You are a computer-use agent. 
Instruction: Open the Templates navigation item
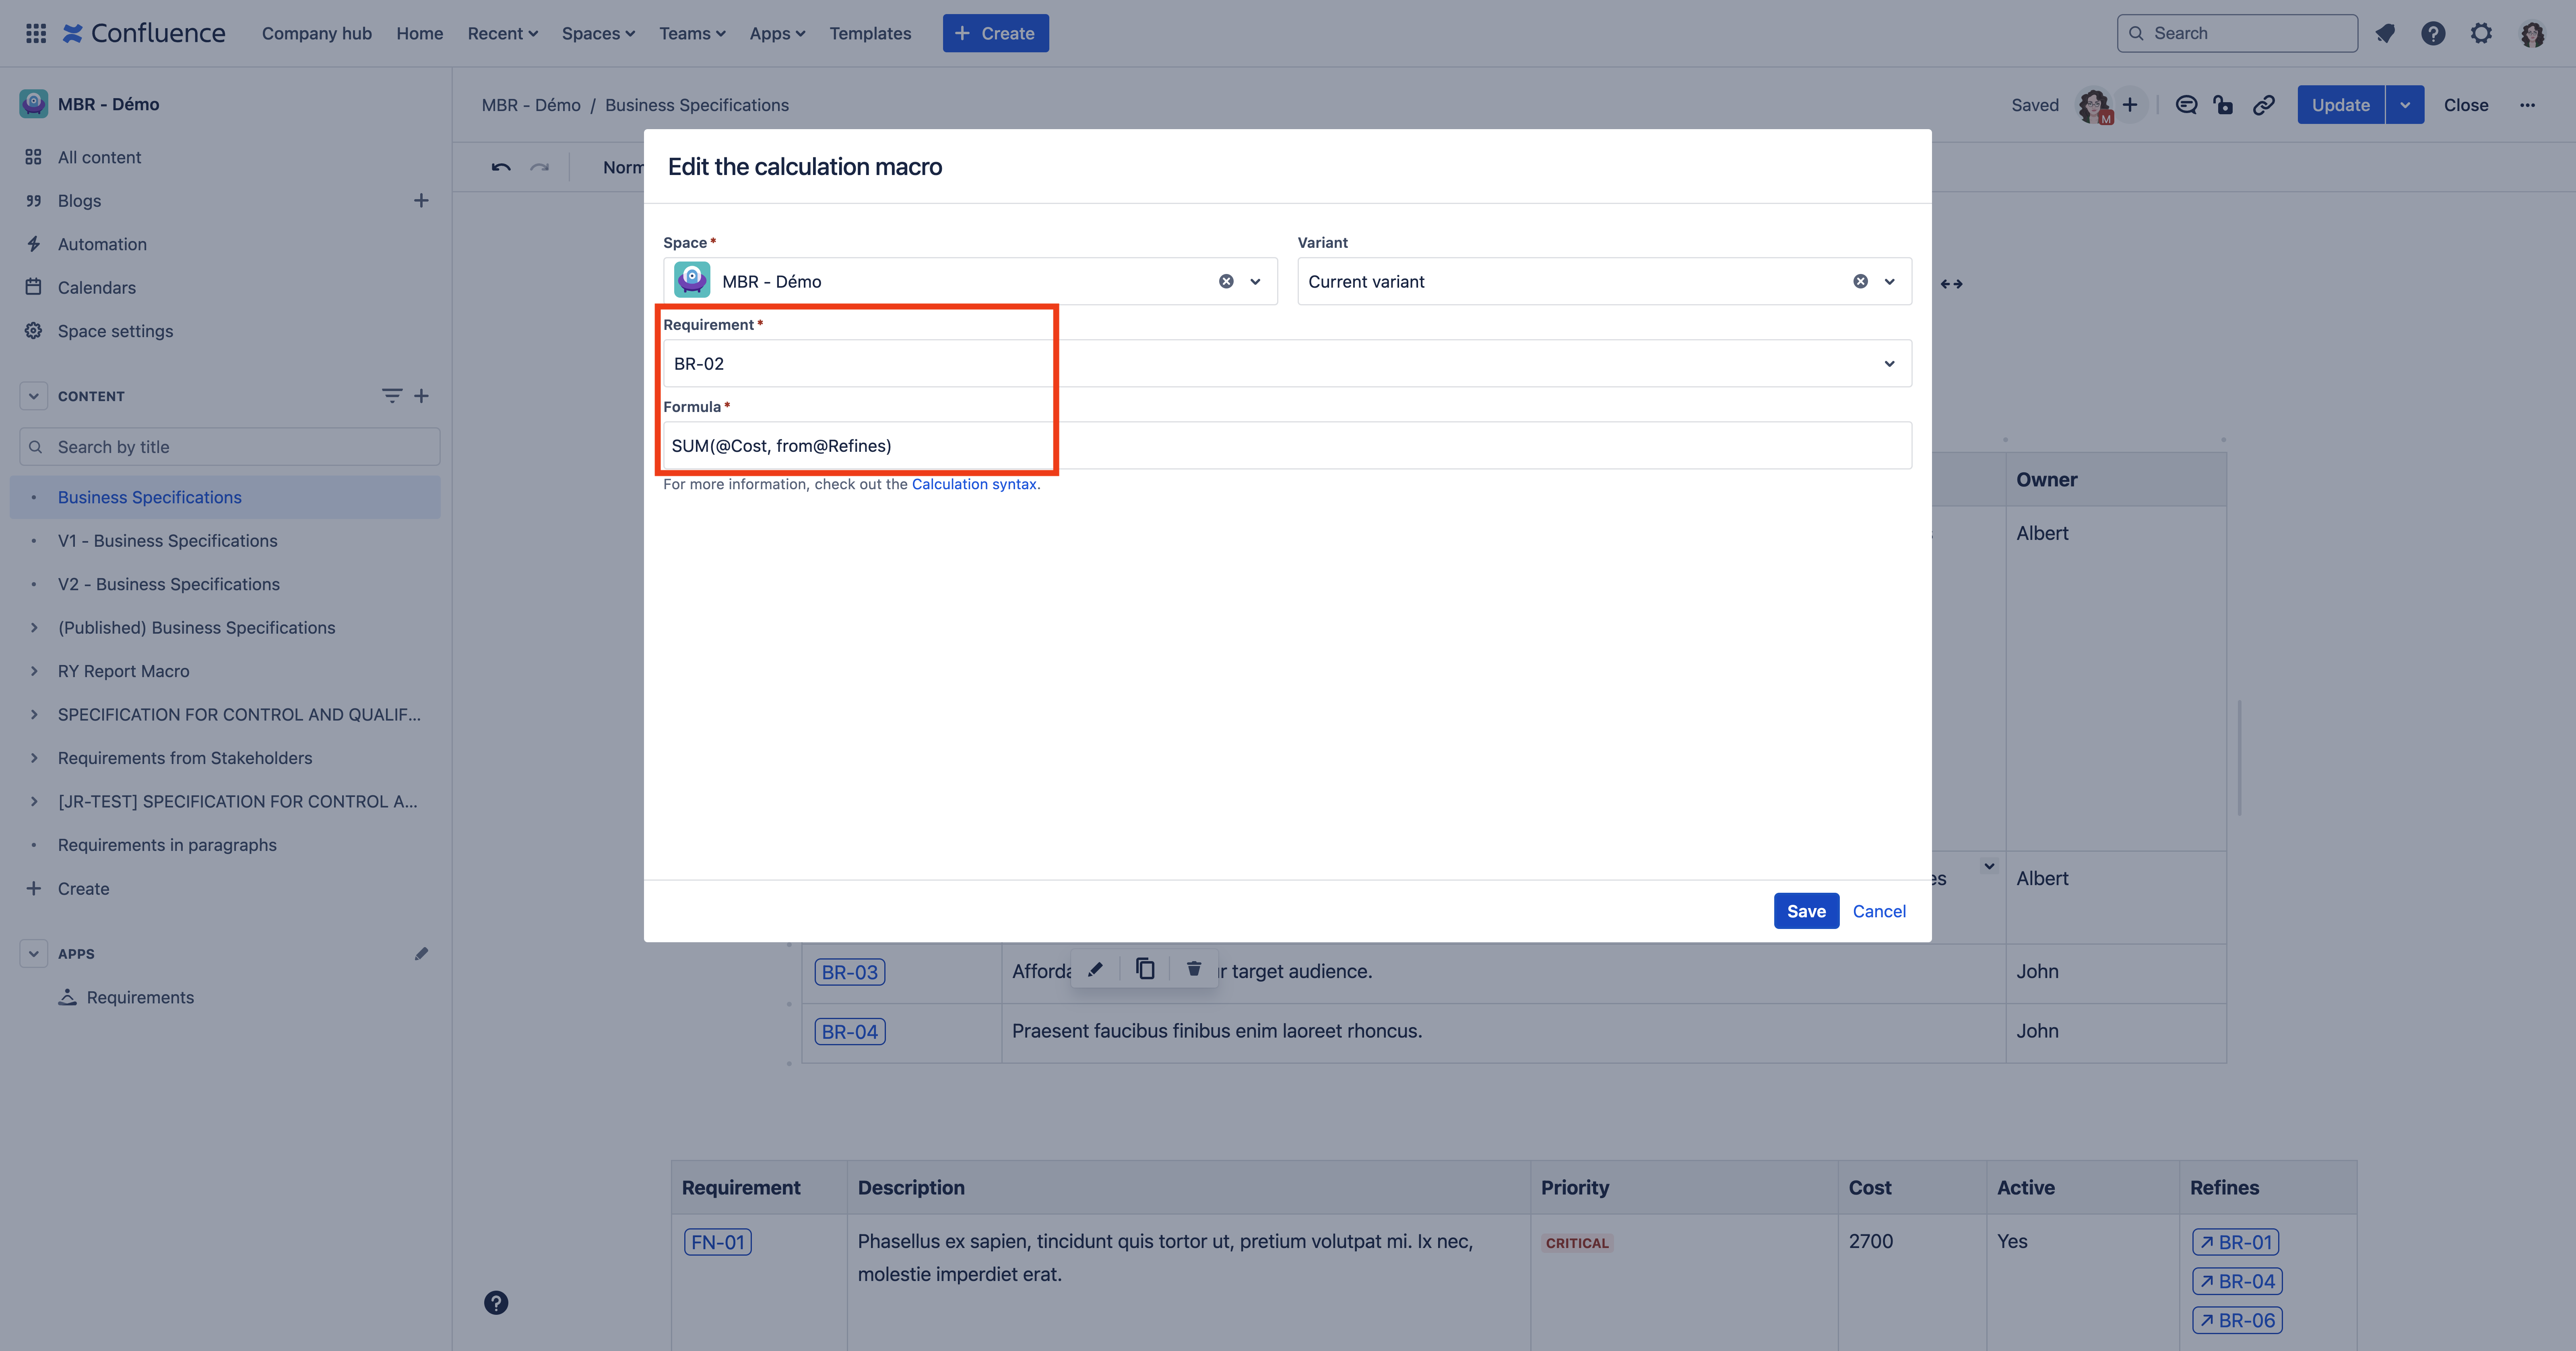870,33
